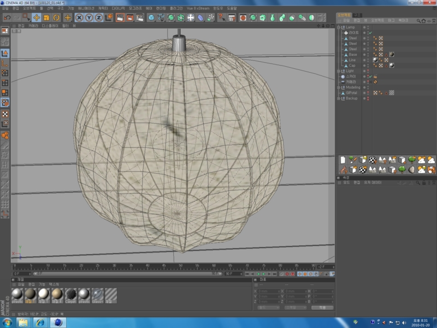Expand the Light group in object tree
The width and height of the screenshot is (437, 328).
coord(339,71)
